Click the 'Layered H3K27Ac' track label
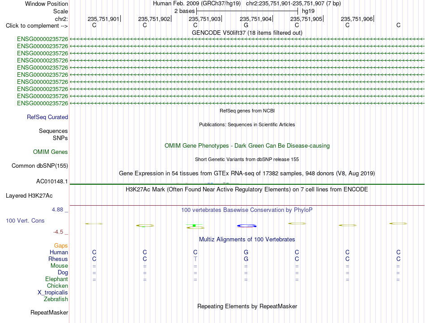 tap(29, 196)
